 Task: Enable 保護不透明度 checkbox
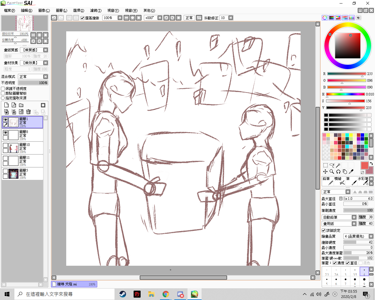(x=3, y=88)
